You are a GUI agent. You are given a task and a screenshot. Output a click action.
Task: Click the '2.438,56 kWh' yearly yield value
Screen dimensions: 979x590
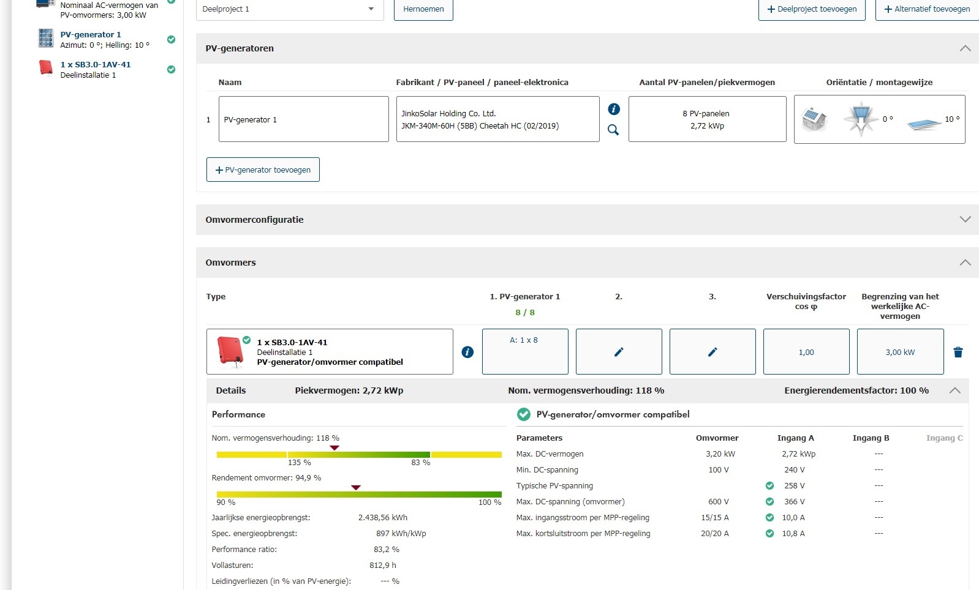[383, 518]
